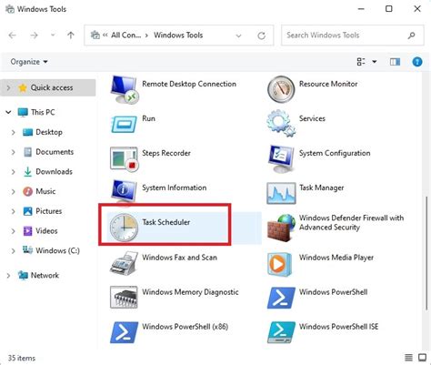Click the "System Configuration" label text
Image resolution: width=431 pixels, height=365 pixels.
(x=335, y=153)
